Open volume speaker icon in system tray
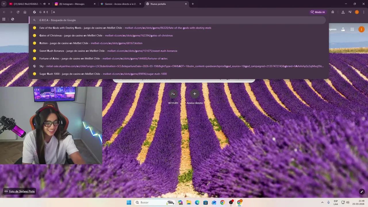Screen dimensions: 368x207 (348, 202)
